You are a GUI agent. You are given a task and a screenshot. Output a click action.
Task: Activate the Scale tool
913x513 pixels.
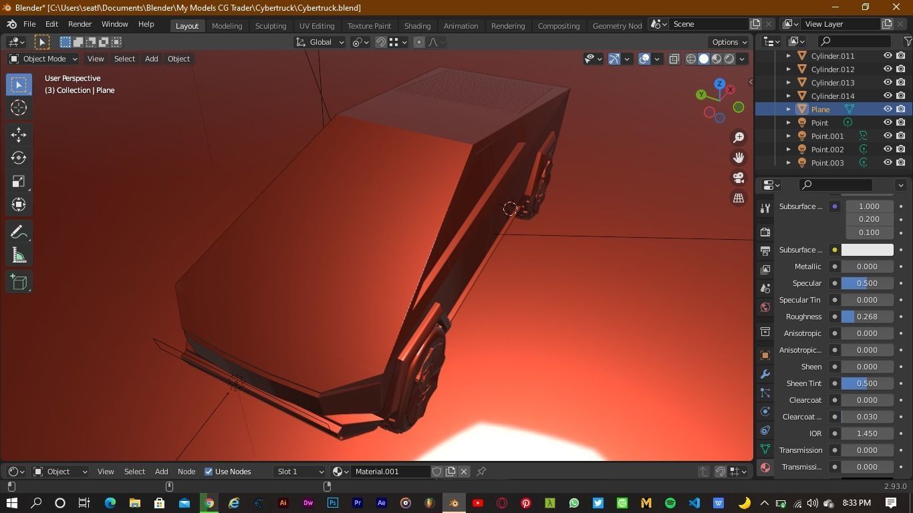19,182
